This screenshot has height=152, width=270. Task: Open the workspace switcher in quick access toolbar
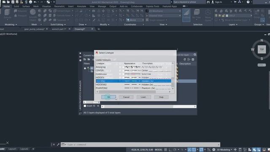(x=49, y=2)
